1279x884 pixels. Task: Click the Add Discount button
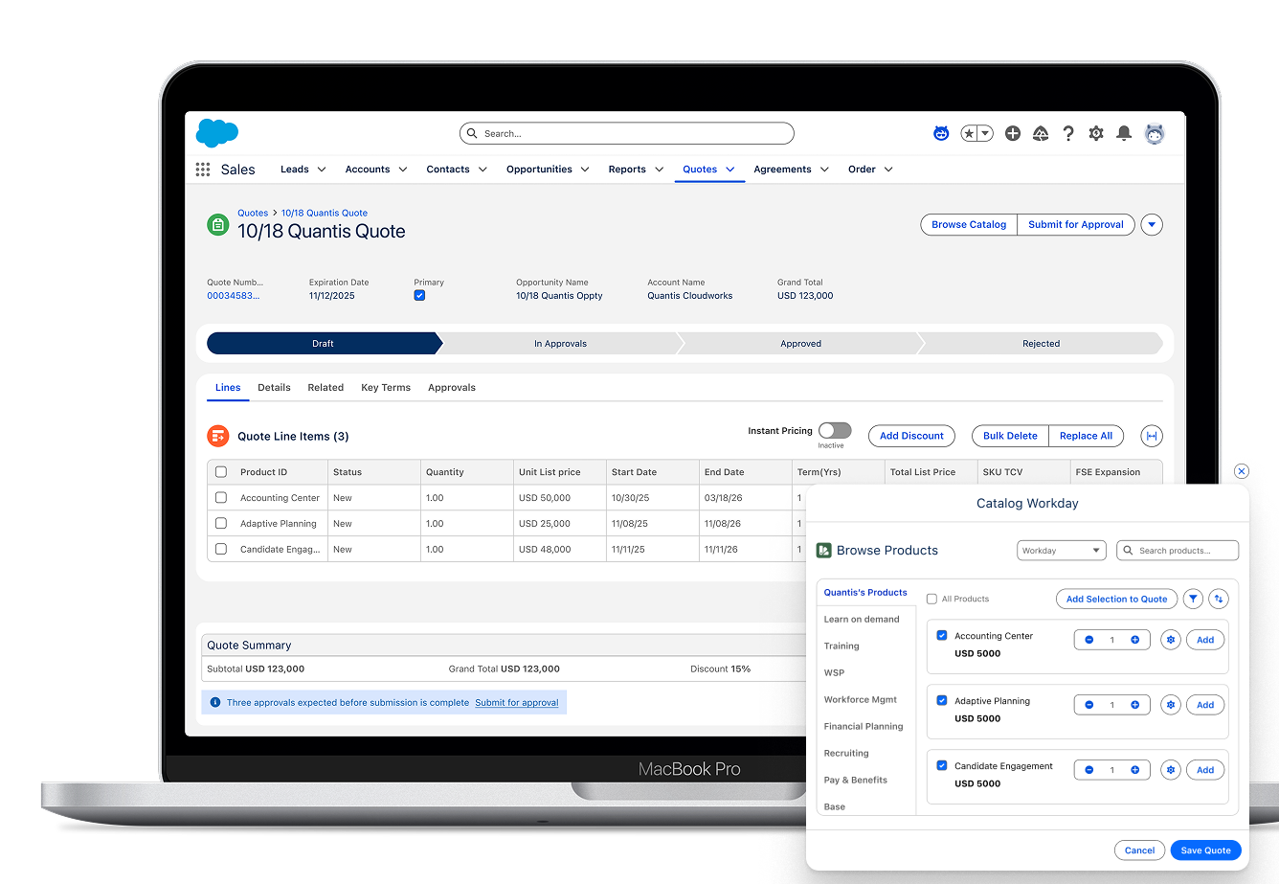point(911,436)
